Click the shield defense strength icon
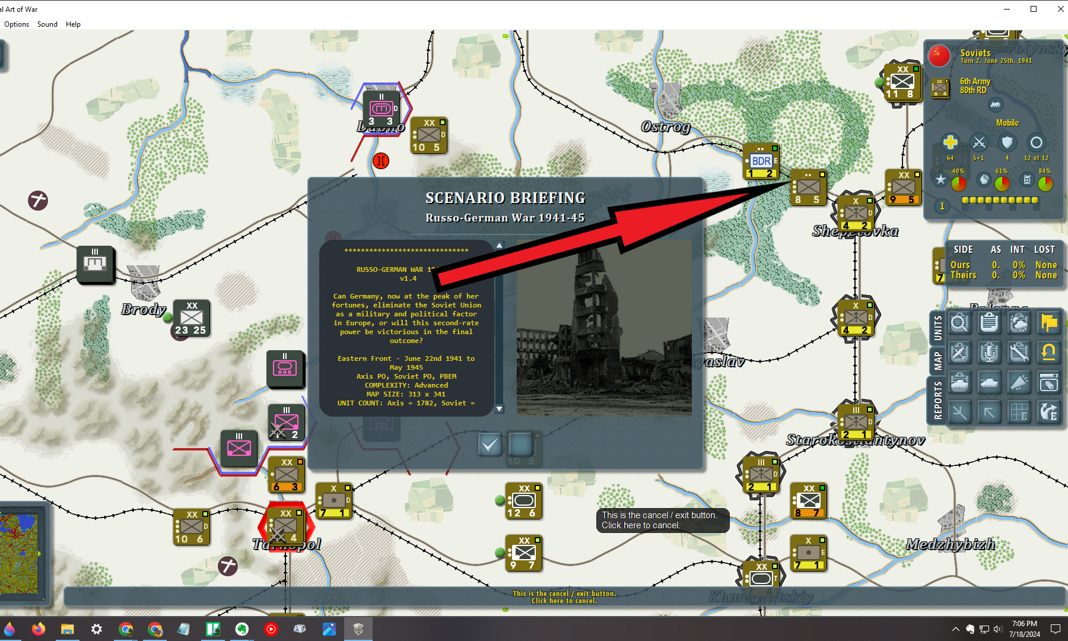Viewport: 1068px width, 641px height. click(1007, 142)
